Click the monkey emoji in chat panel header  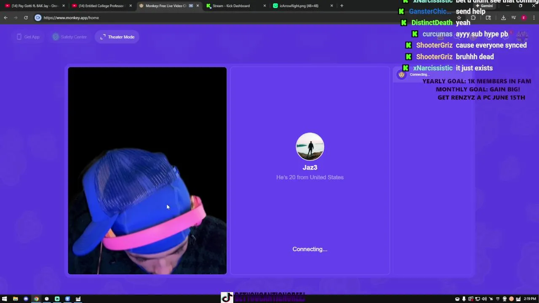(401, 74)
